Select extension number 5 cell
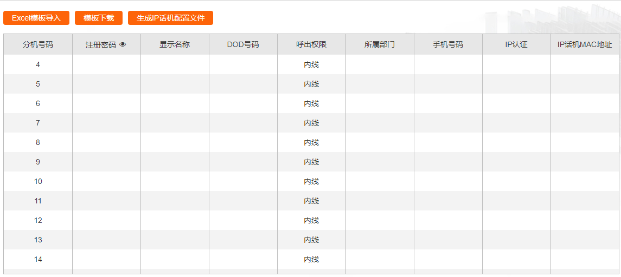 click(x=38, y=84)
